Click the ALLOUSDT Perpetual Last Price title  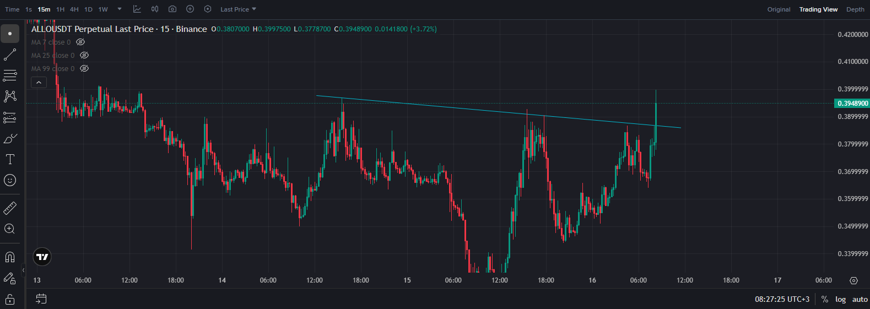click(x=119, y=29)
